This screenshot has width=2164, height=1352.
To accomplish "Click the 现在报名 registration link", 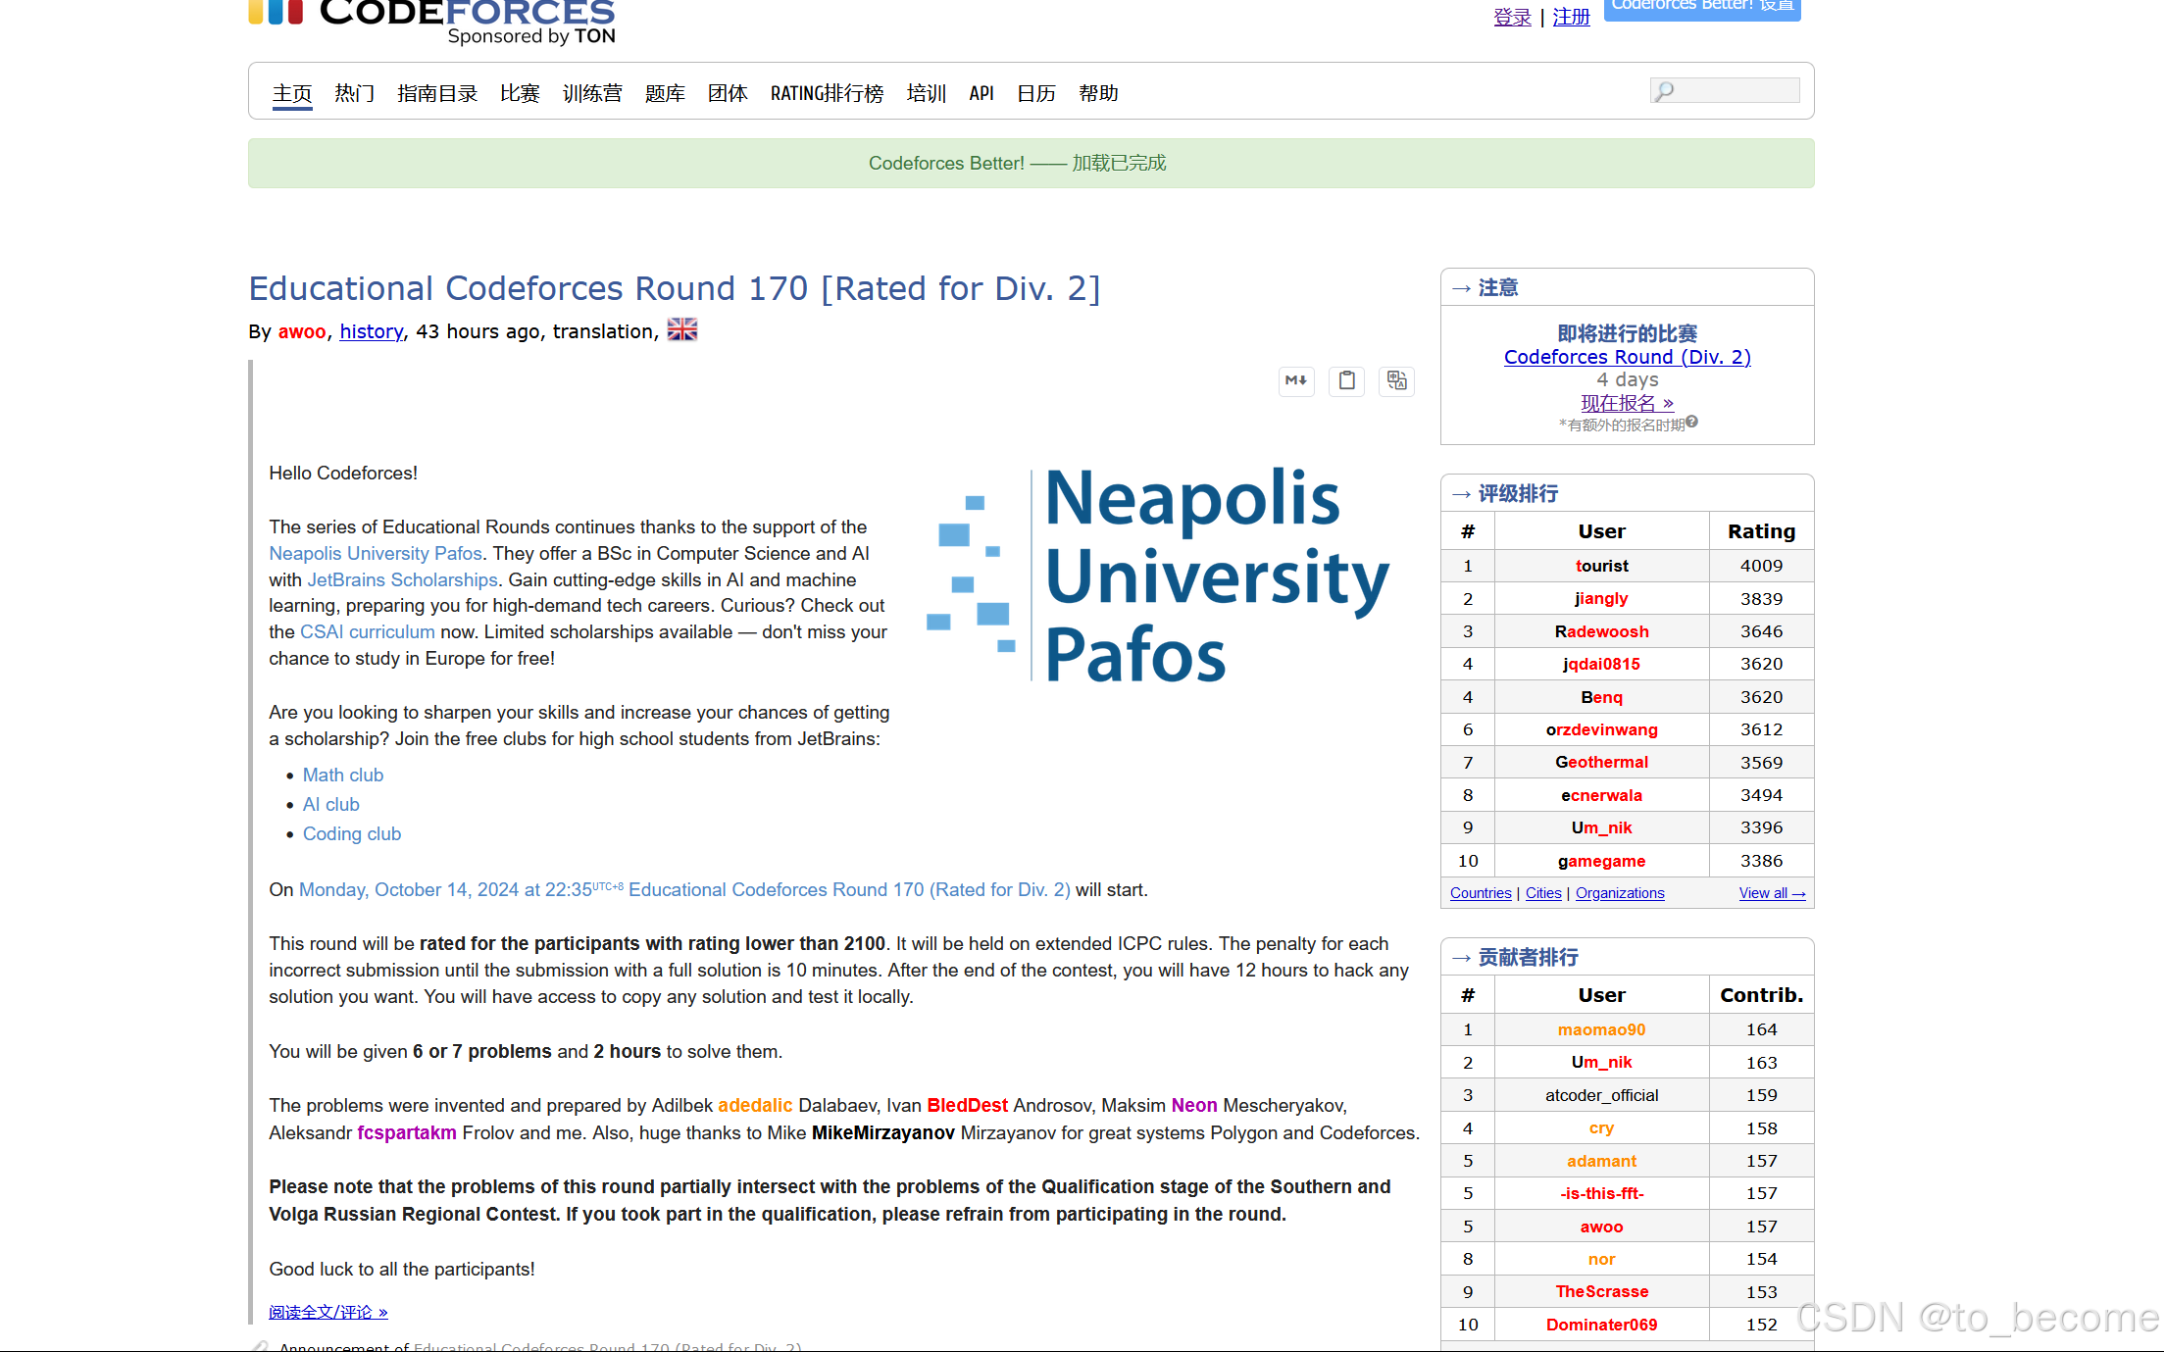I will pyautogui.click(x=1626, y=403).
